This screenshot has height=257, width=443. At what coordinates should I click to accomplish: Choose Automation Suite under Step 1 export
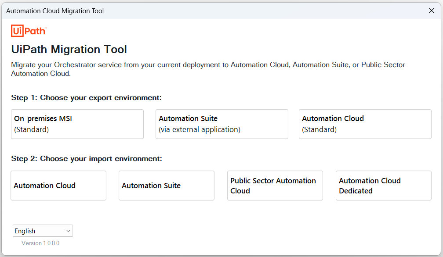coord(221,124)
